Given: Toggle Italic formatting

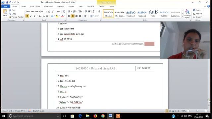Looking at the screenshot, I should tap(31, 16).
